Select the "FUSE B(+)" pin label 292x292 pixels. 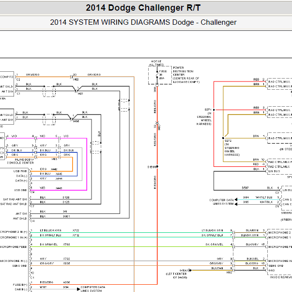20,285
